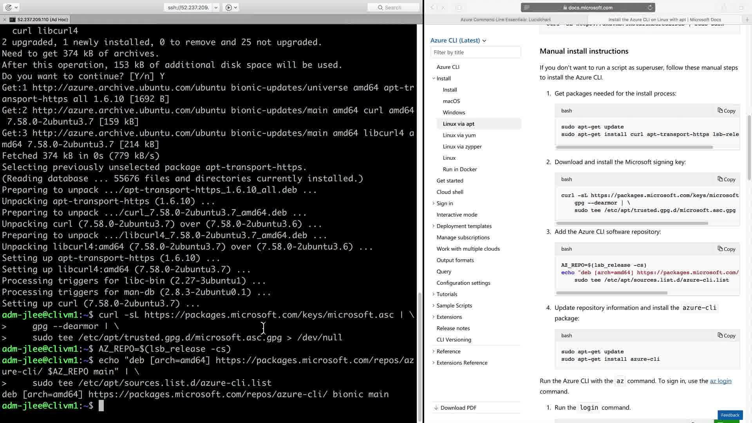This screenshot has width=752, height=423.
Task: Click the Filter by title input
Action: [x=475, y=52]
